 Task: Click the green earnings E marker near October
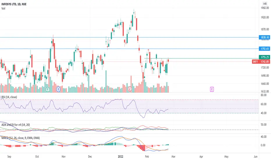pyautogui.click(x=48, y=89)
